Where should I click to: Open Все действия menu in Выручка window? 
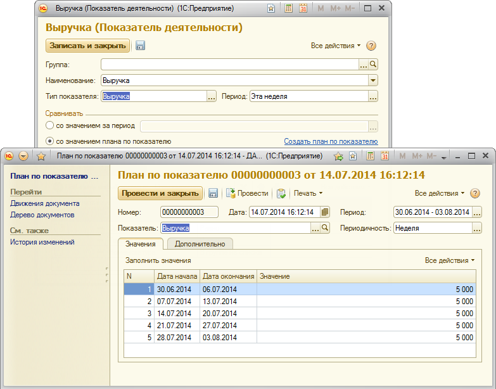tap(336, 46)
